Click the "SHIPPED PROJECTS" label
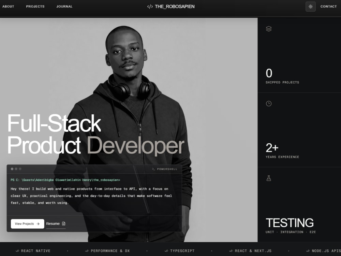This screenshot has width=341, height=256. (x=282, y=82)
